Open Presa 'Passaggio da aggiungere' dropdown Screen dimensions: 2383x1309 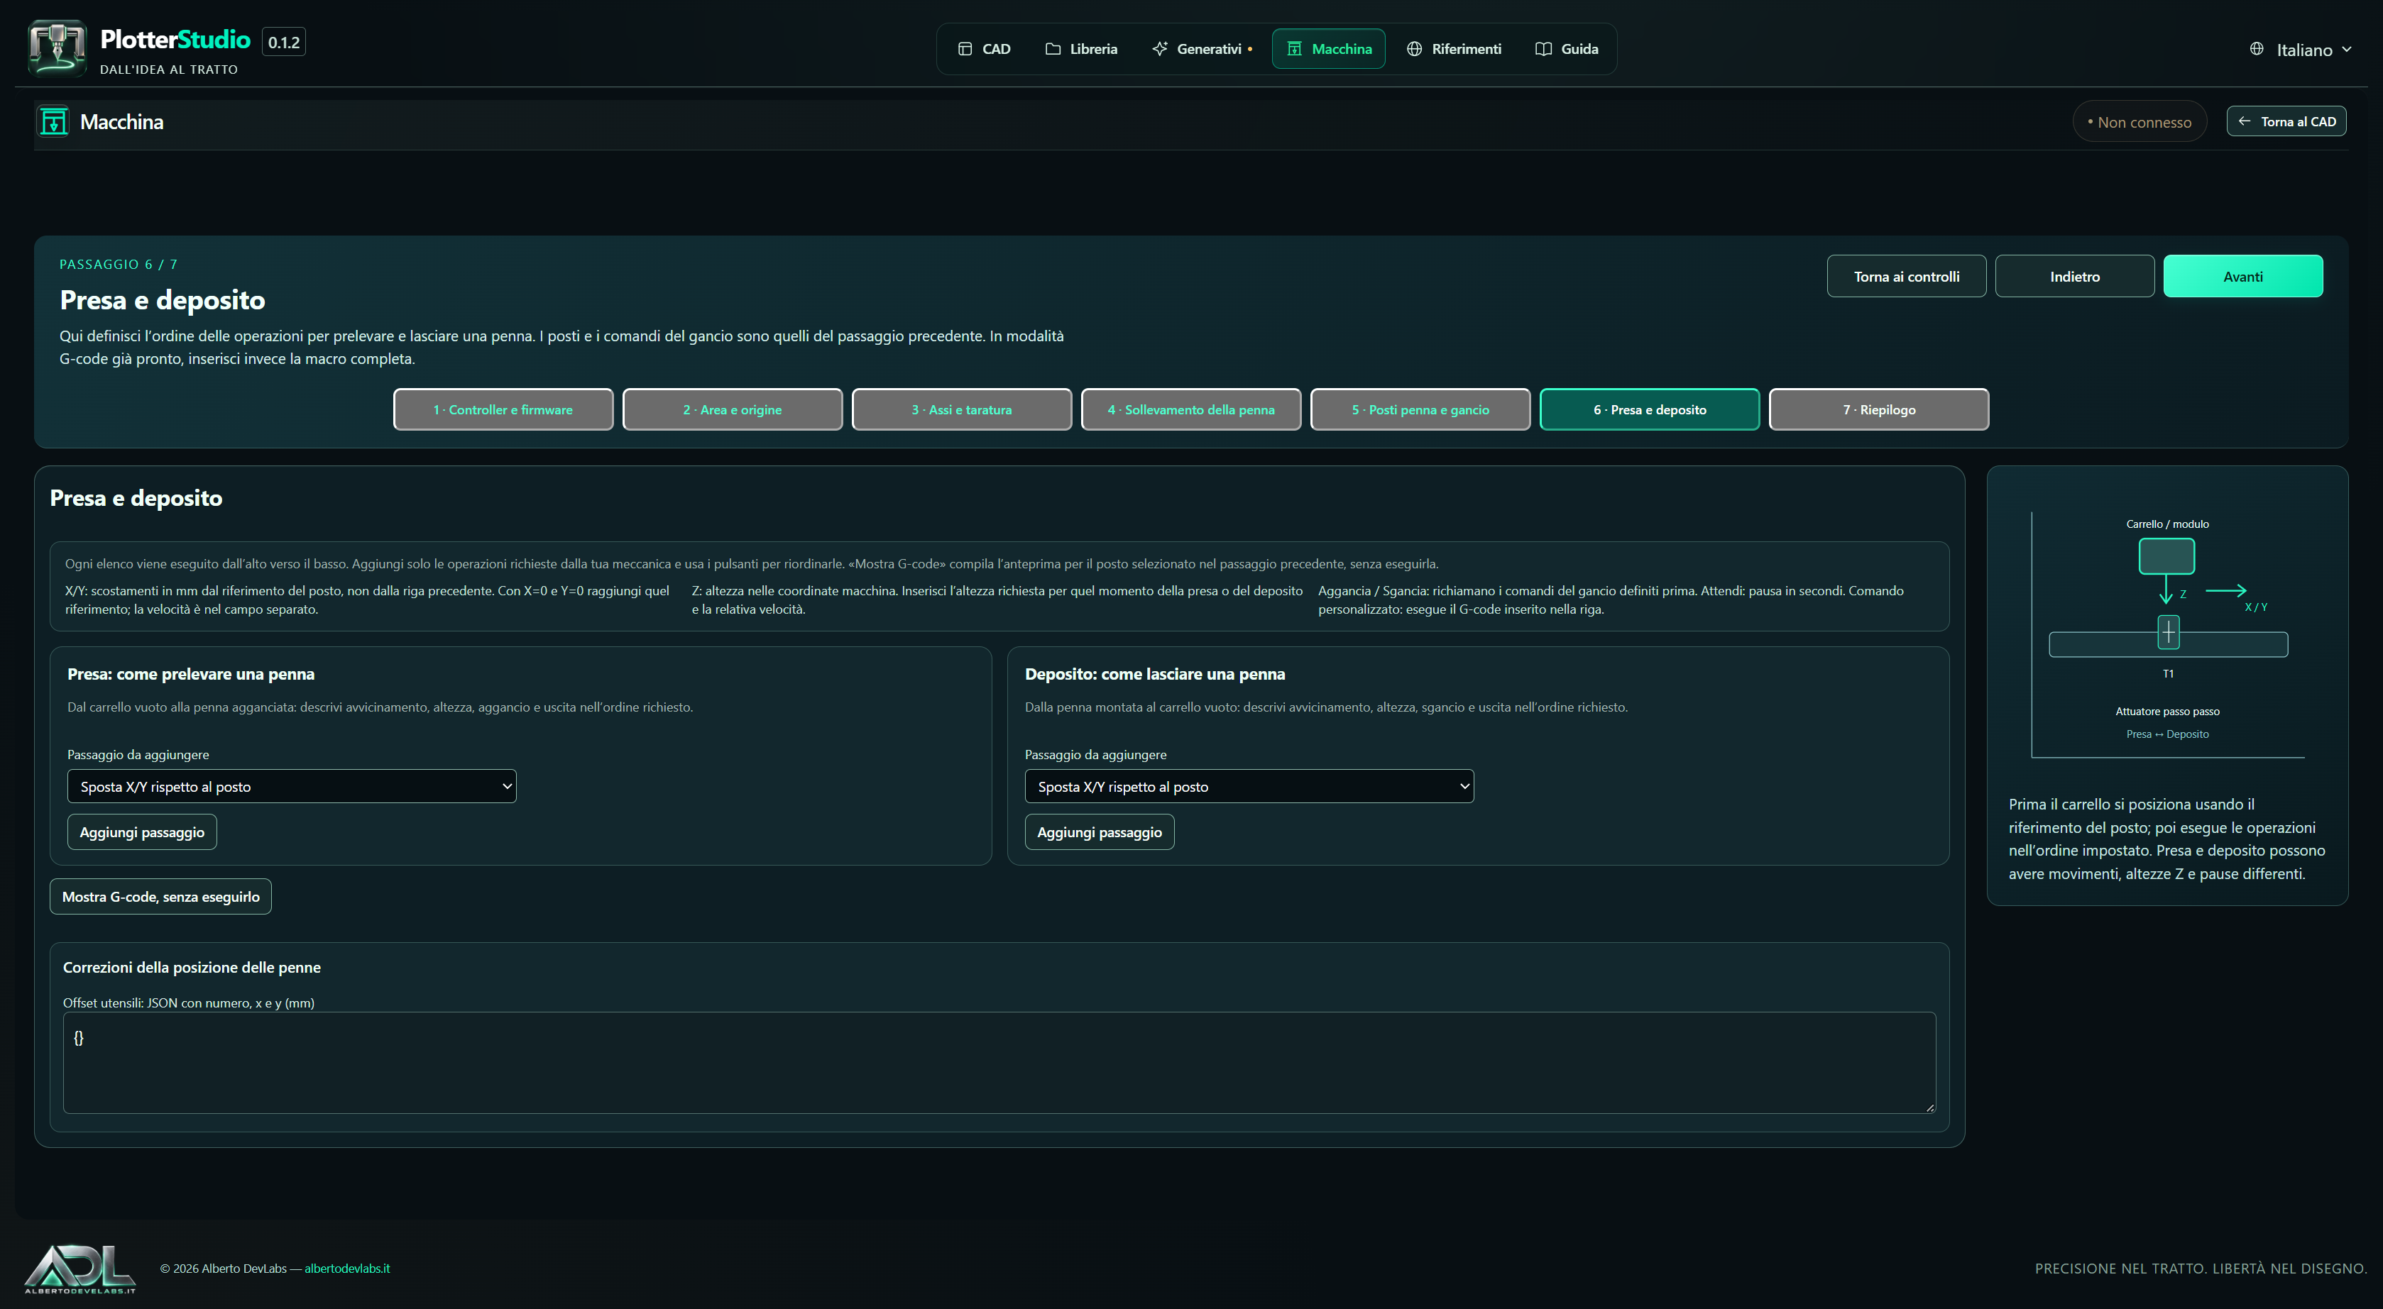click(x=292, y=787)
